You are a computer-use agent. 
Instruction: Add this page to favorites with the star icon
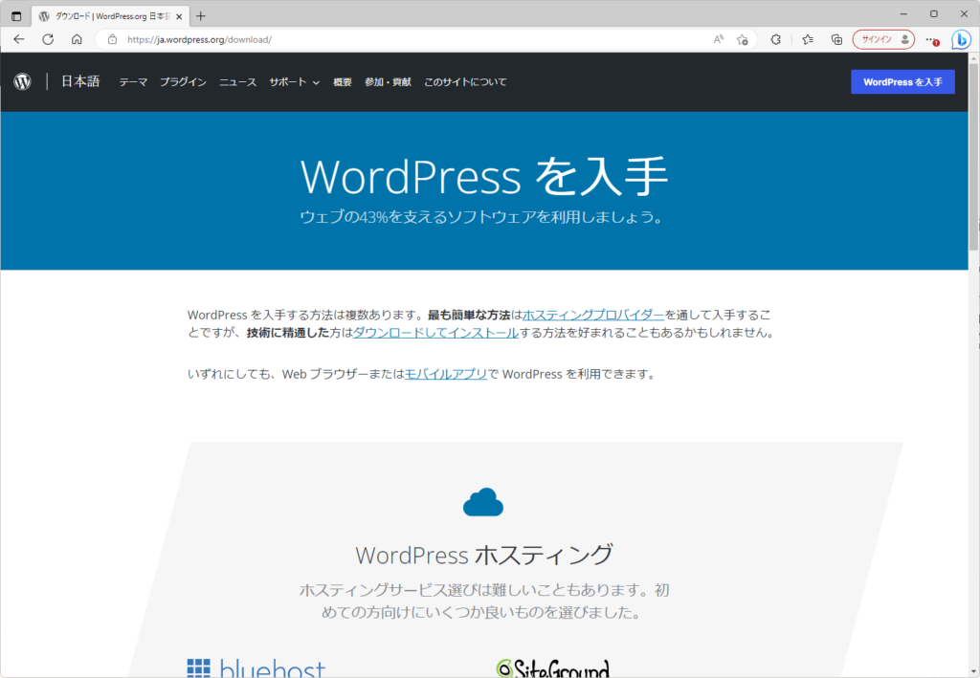click(743, 39)
